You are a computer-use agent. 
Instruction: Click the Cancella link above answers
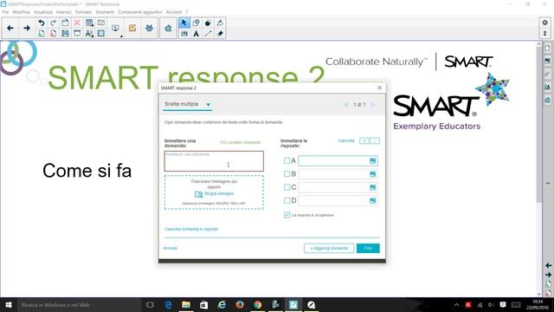pyautogui.click(x=346, y=140)
